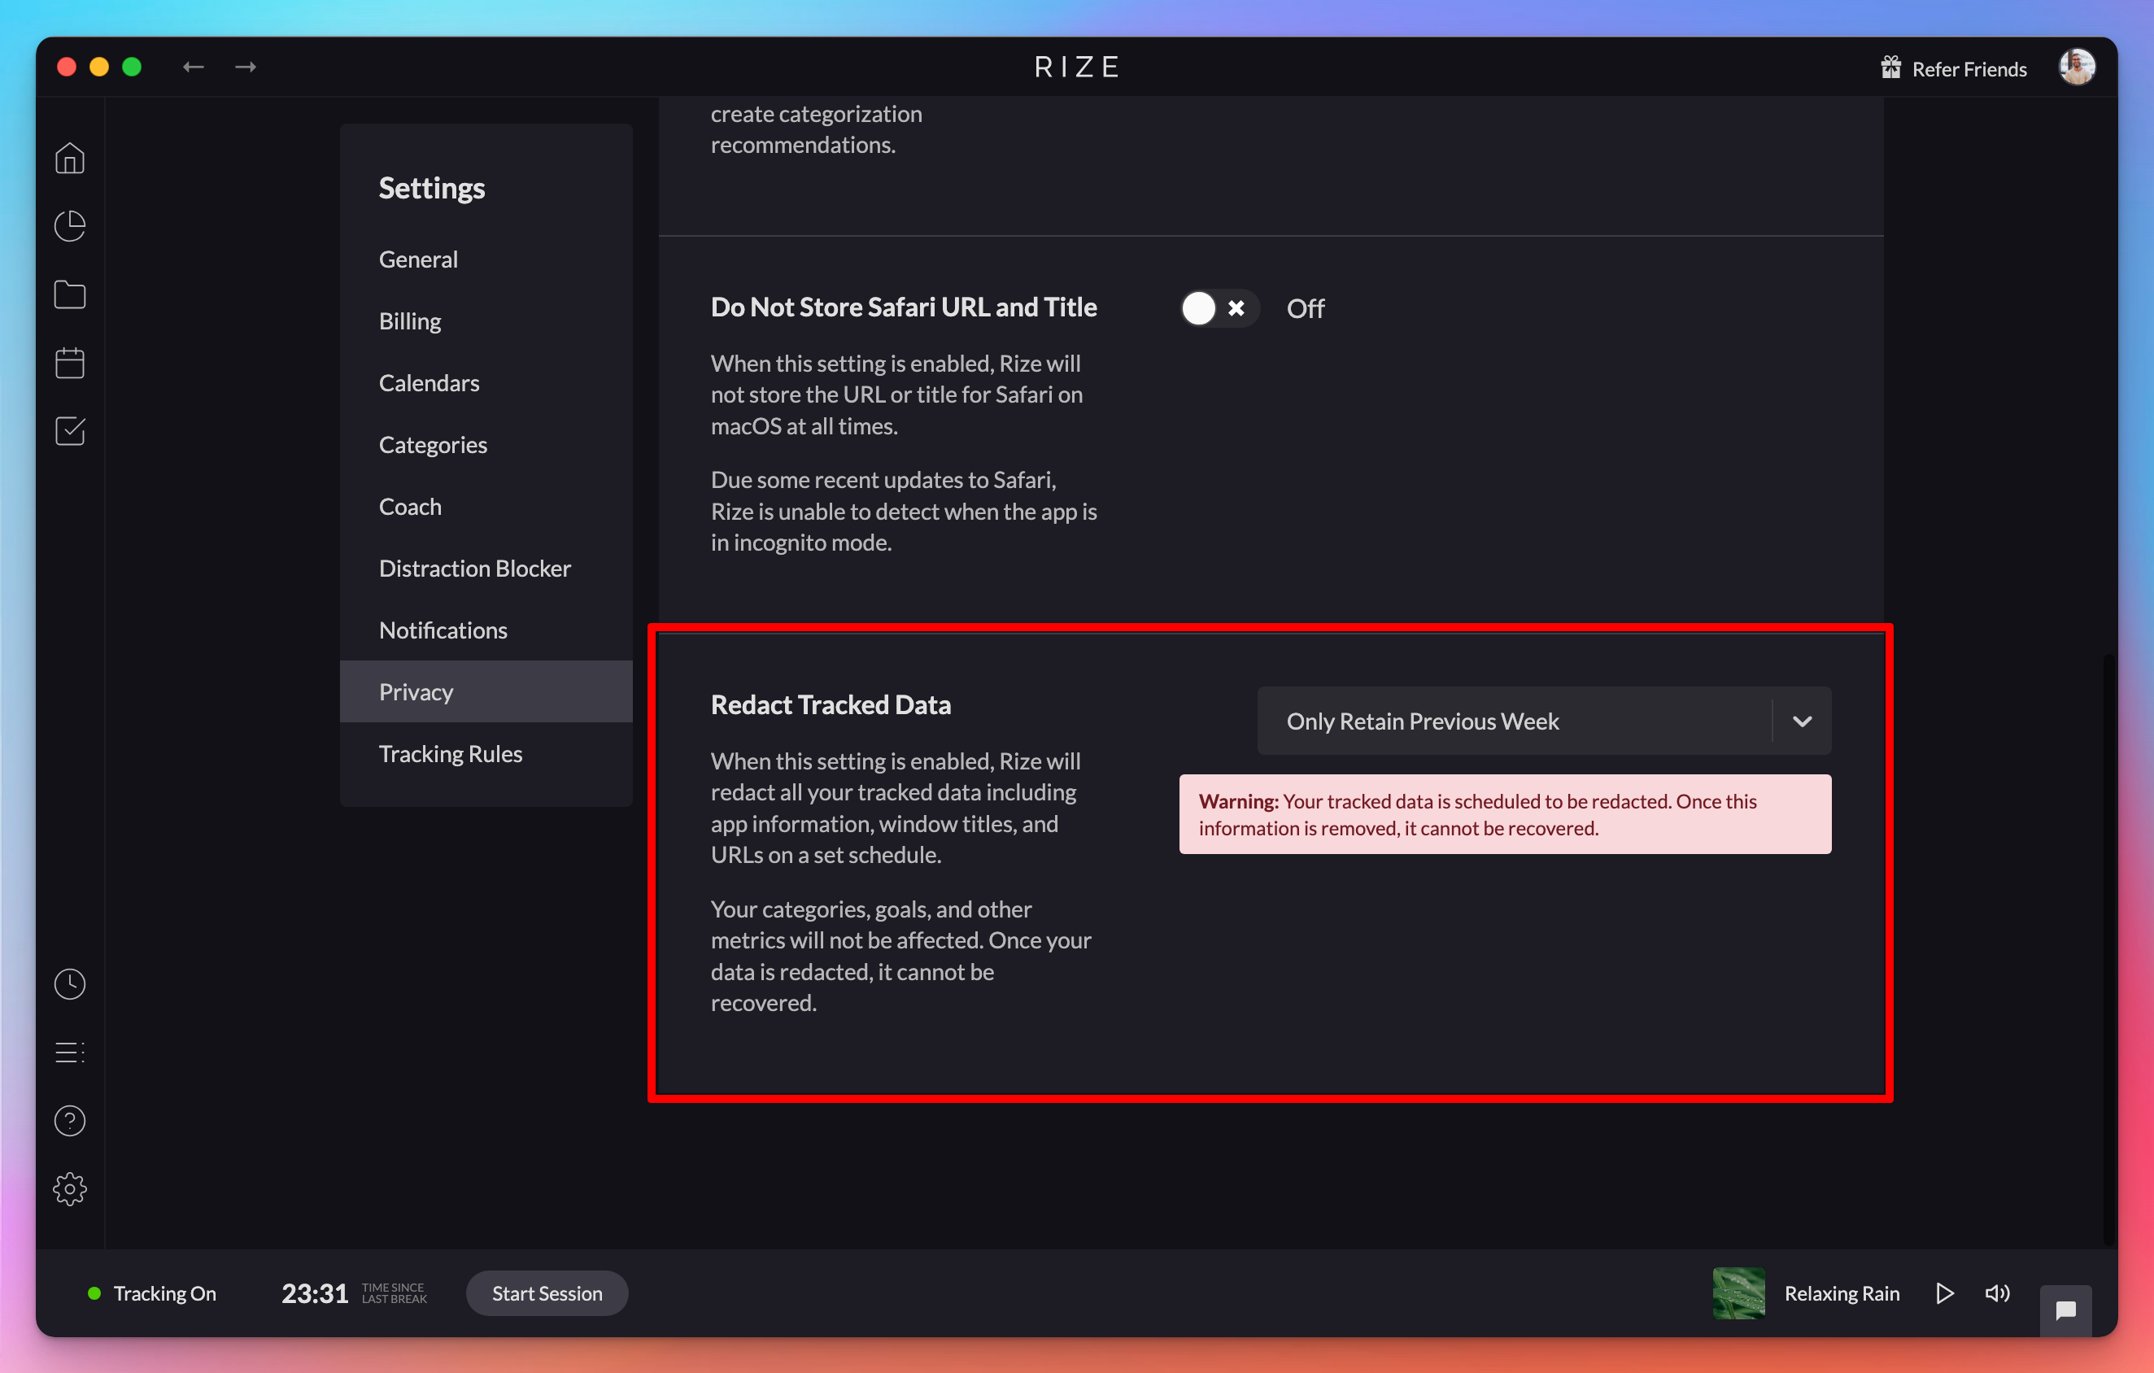The height and width of the screenshot is (1373, 2154).
Task: Click the Start Session button
Action: click(547, 1293)
